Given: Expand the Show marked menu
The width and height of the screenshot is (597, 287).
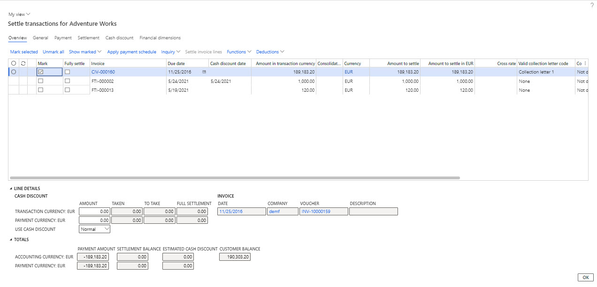Looking at the screenshot, I should [85, 52].
